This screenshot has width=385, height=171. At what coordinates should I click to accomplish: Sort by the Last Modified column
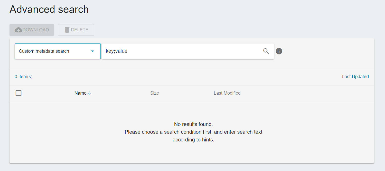pos(227,93)
